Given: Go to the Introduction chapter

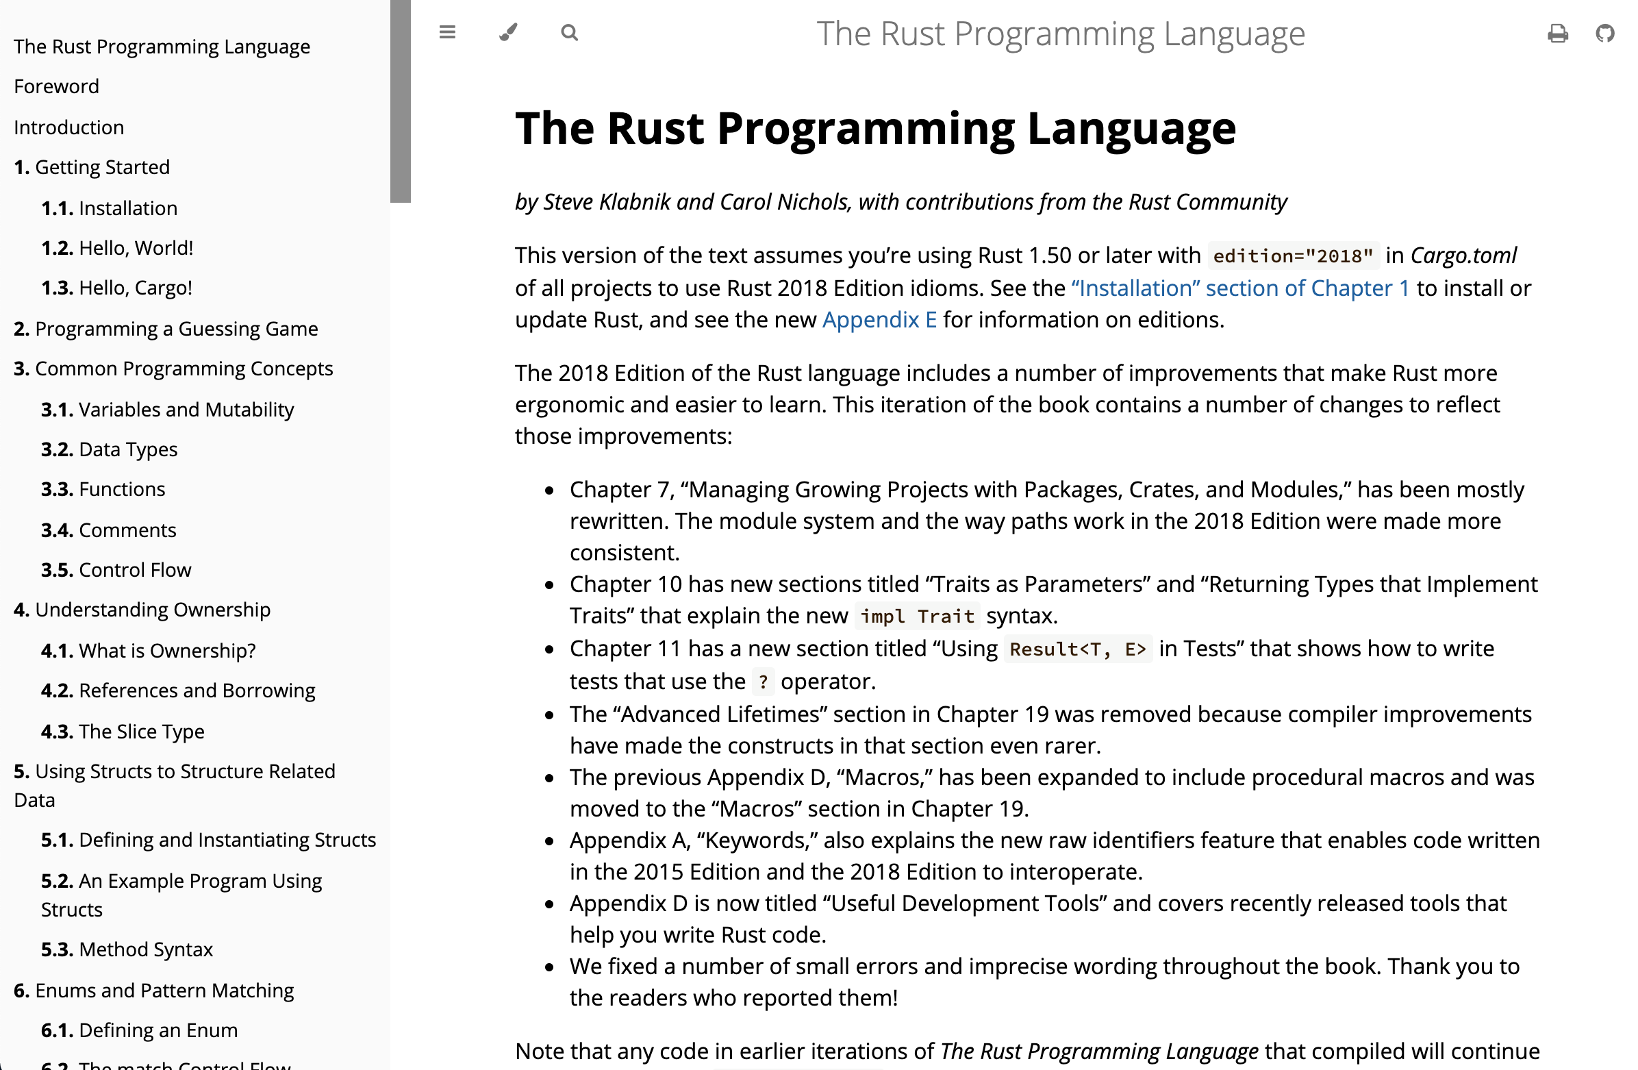Looking at the screenshot, I should 69,127.
